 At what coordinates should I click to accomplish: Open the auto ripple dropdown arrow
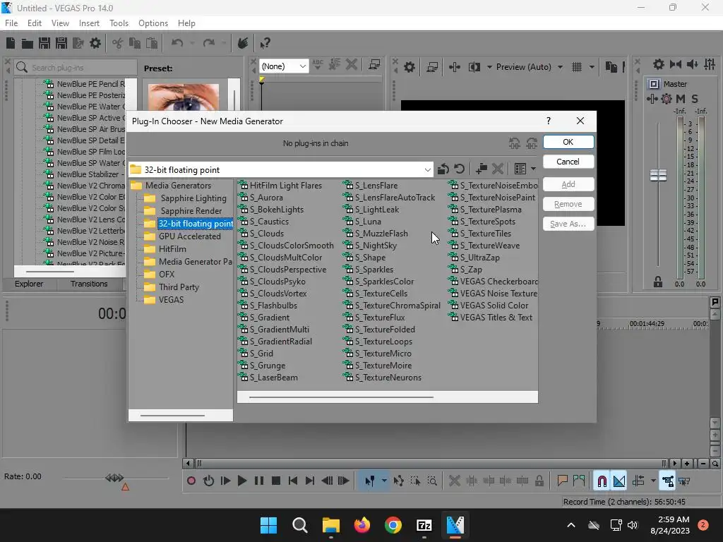click(x=653, y=481)
